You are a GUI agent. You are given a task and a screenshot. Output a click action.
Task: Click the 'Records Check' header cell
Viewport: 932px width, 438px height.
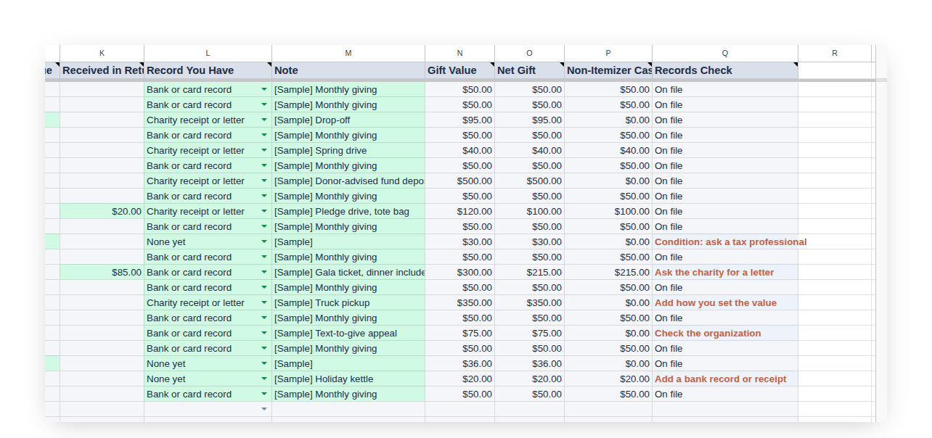725,70
